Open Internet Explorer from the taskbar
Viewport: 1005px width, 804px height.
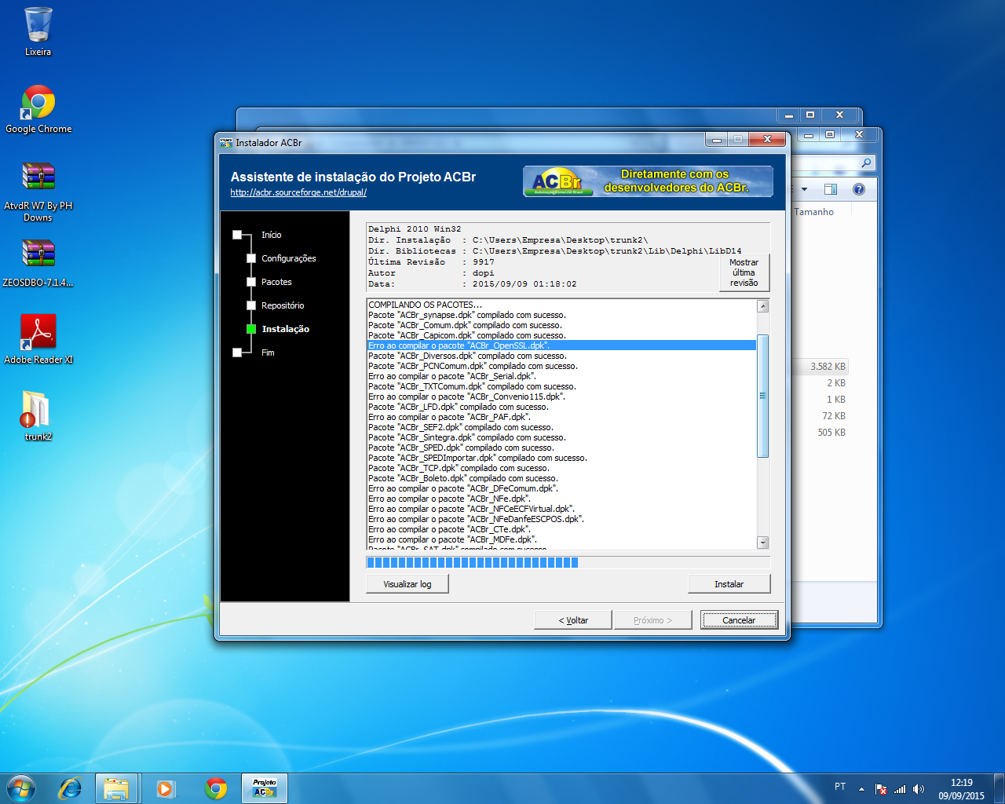pos(71,788)
